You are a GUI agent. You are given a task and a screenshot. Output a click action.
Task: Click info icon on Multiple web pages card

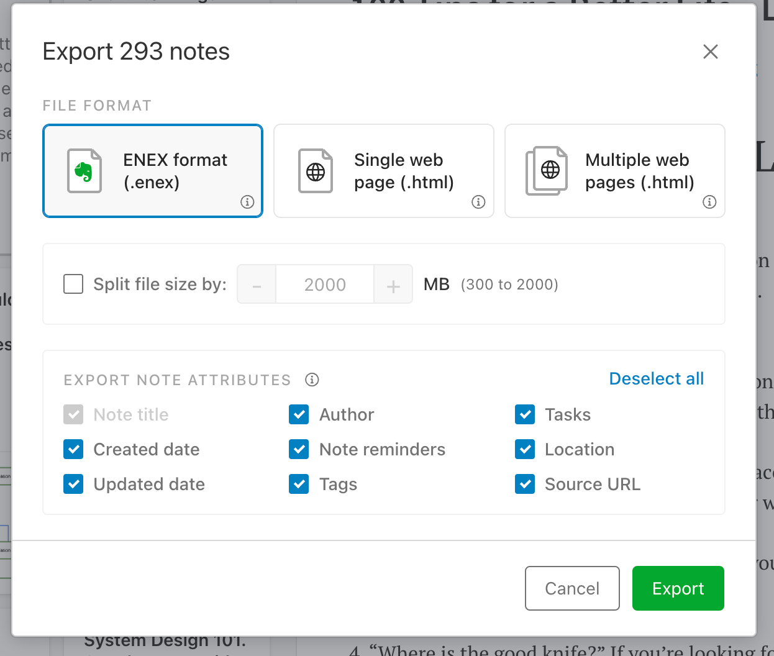(x=709, y=202)
